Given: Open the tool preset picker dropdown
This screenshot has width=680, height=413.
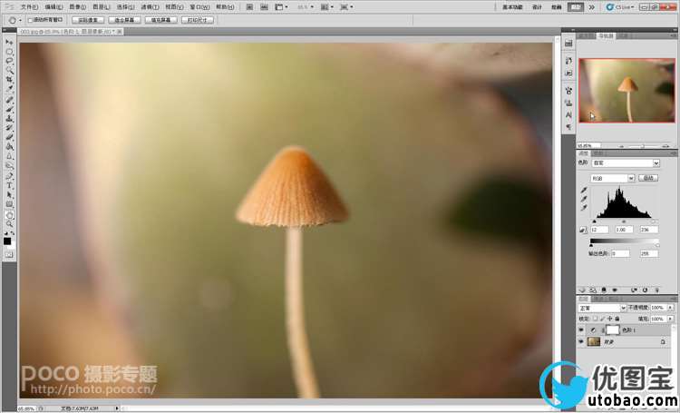Looking at the screenshot, I should (15, 20).
